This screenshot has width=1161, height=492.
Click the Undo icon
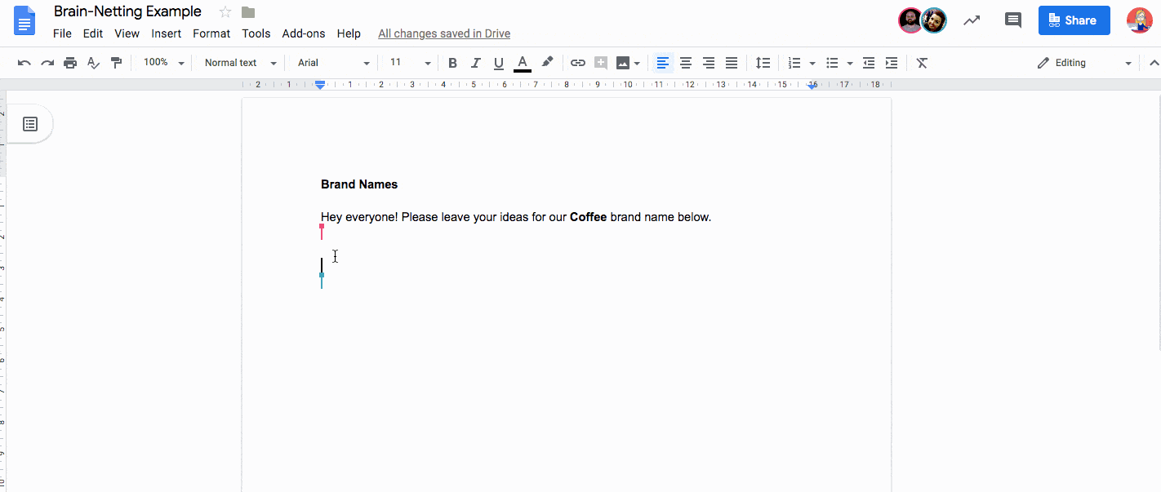click(x=24, y=62)
